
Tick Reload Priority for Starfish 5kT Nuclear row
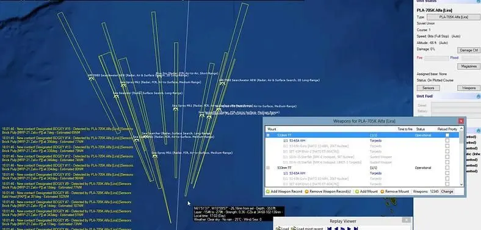coord(447,157)
